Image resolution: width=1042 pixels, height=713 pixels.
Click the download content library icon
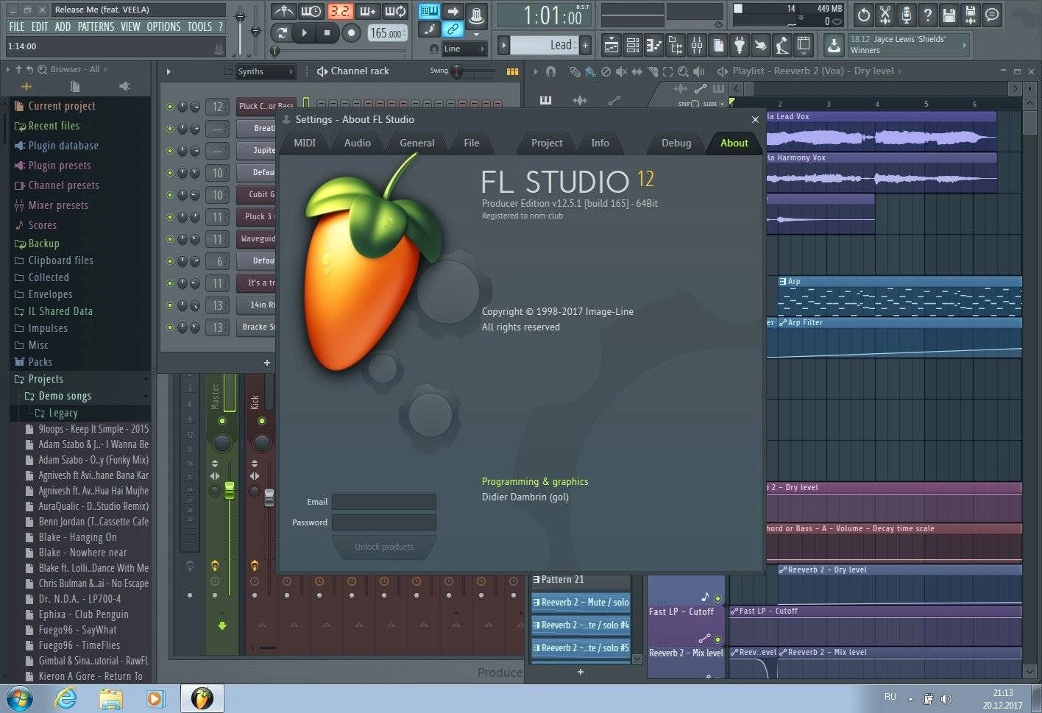point(834,46)
